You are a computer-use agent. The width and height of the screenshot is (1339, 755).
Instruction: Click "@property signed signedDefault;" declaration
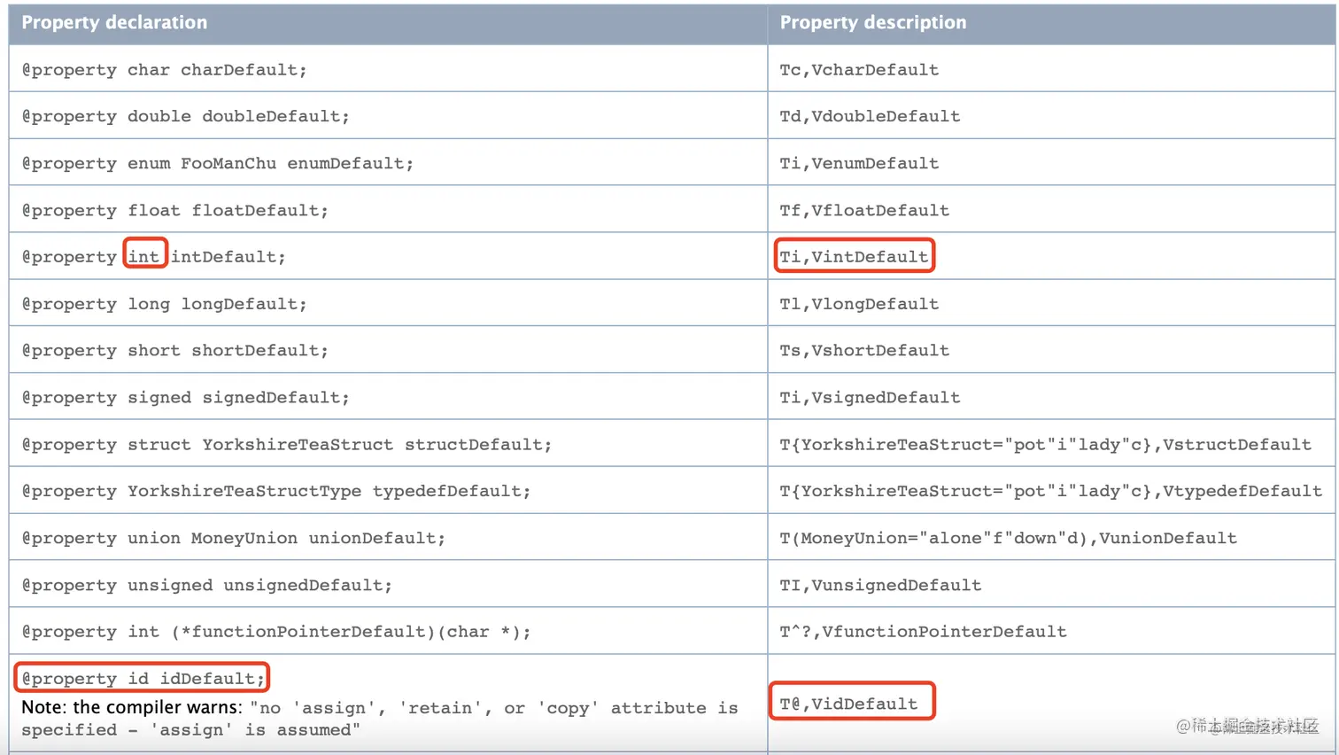tap(186, 398)
